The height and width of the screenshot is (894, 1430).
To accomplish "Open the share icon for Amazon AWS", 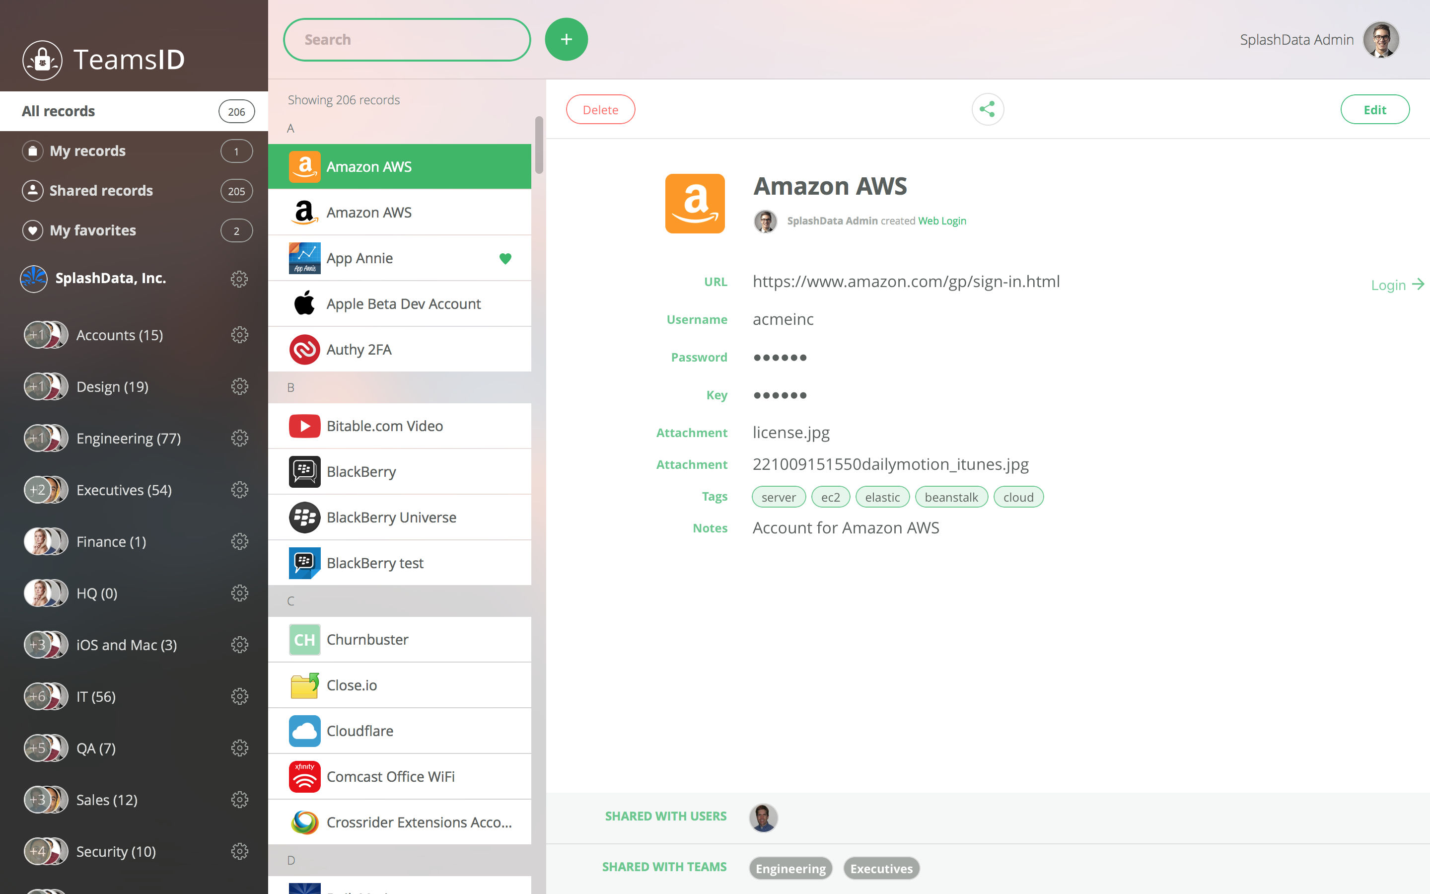I will coord(988,109).
